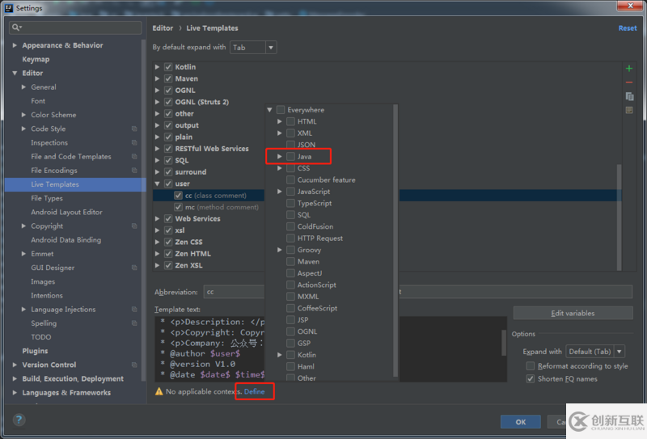The image size is (647, 439).
Task: Expand the Code Style settings node
Action: (x=23, y=129)
